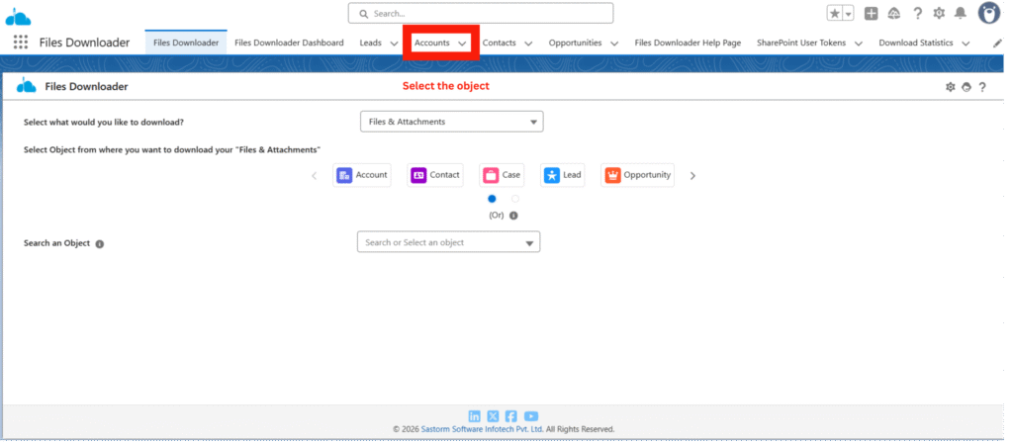Open the YouTube icon in the footer
1013x444 pixels.
[531, 416]
